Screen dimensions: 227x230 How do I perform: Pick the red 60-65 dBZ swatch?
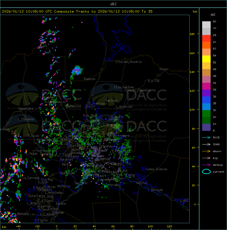pyautogui.click(x=206, y=39)
